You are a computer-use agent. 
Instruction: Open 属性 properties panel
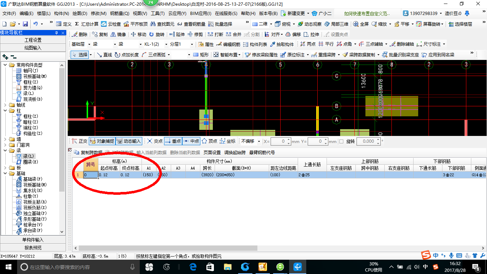tap(206, 44)
